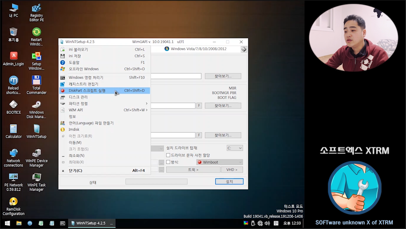Image resolution: width=406 pixels, height=229 pixels.
Task: Open the Wimboot method dropdown
Action: tap(219, 162)
